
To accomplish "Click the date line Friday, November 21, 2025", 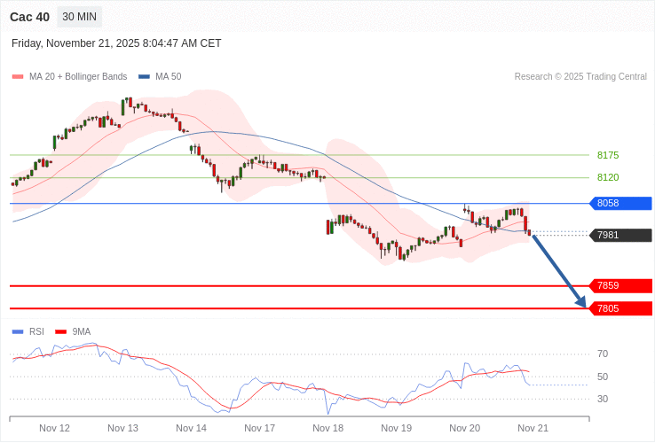I will (x=116, y=43).
